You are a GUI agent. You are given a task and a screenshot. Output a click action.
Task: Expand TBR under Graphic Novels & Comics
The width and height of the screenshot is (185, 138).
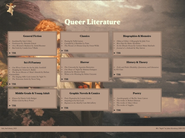tap(65, 108)
